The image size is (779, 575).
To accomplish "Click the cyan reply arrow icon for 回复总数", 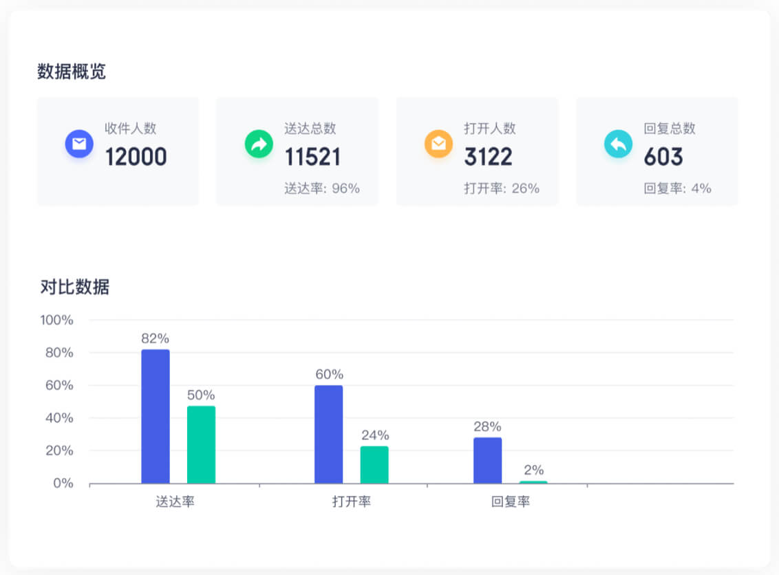I will point(618,144).
